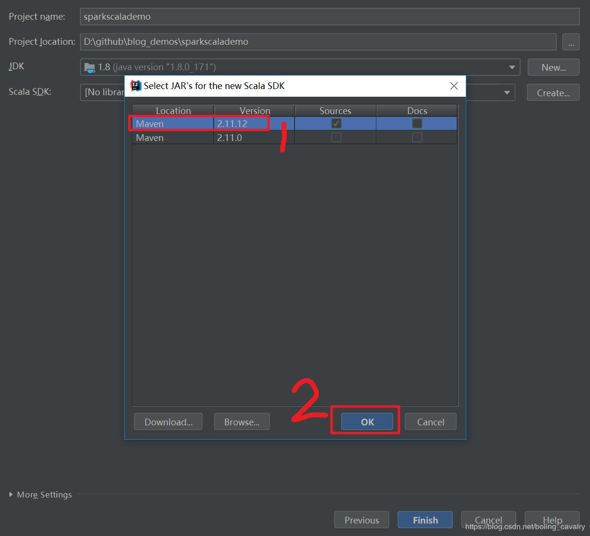Click the 2.11.12 version cell
Screen dimensions: 590x536
coord(254,124)
